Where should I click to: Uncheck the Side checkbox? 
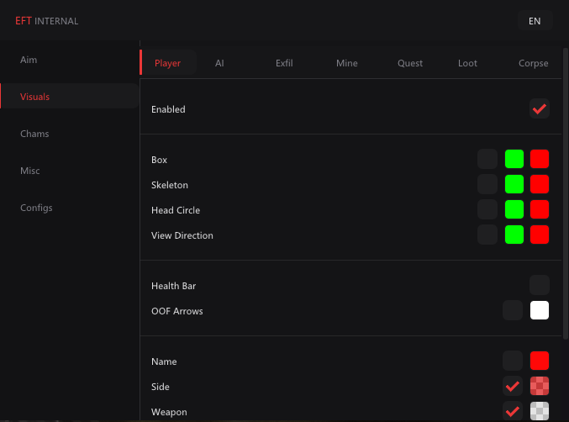click(513, 386)
